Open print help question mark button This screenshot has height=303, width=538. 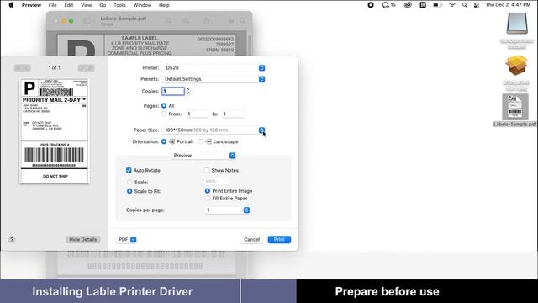[x=12, y=239]
